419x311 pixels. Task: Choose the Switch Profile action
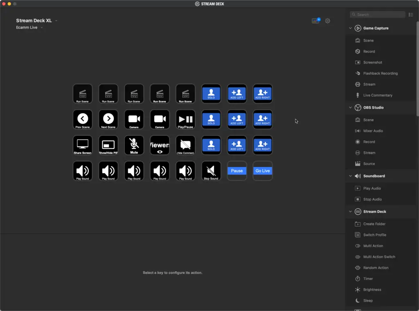(x=381, y=234)
